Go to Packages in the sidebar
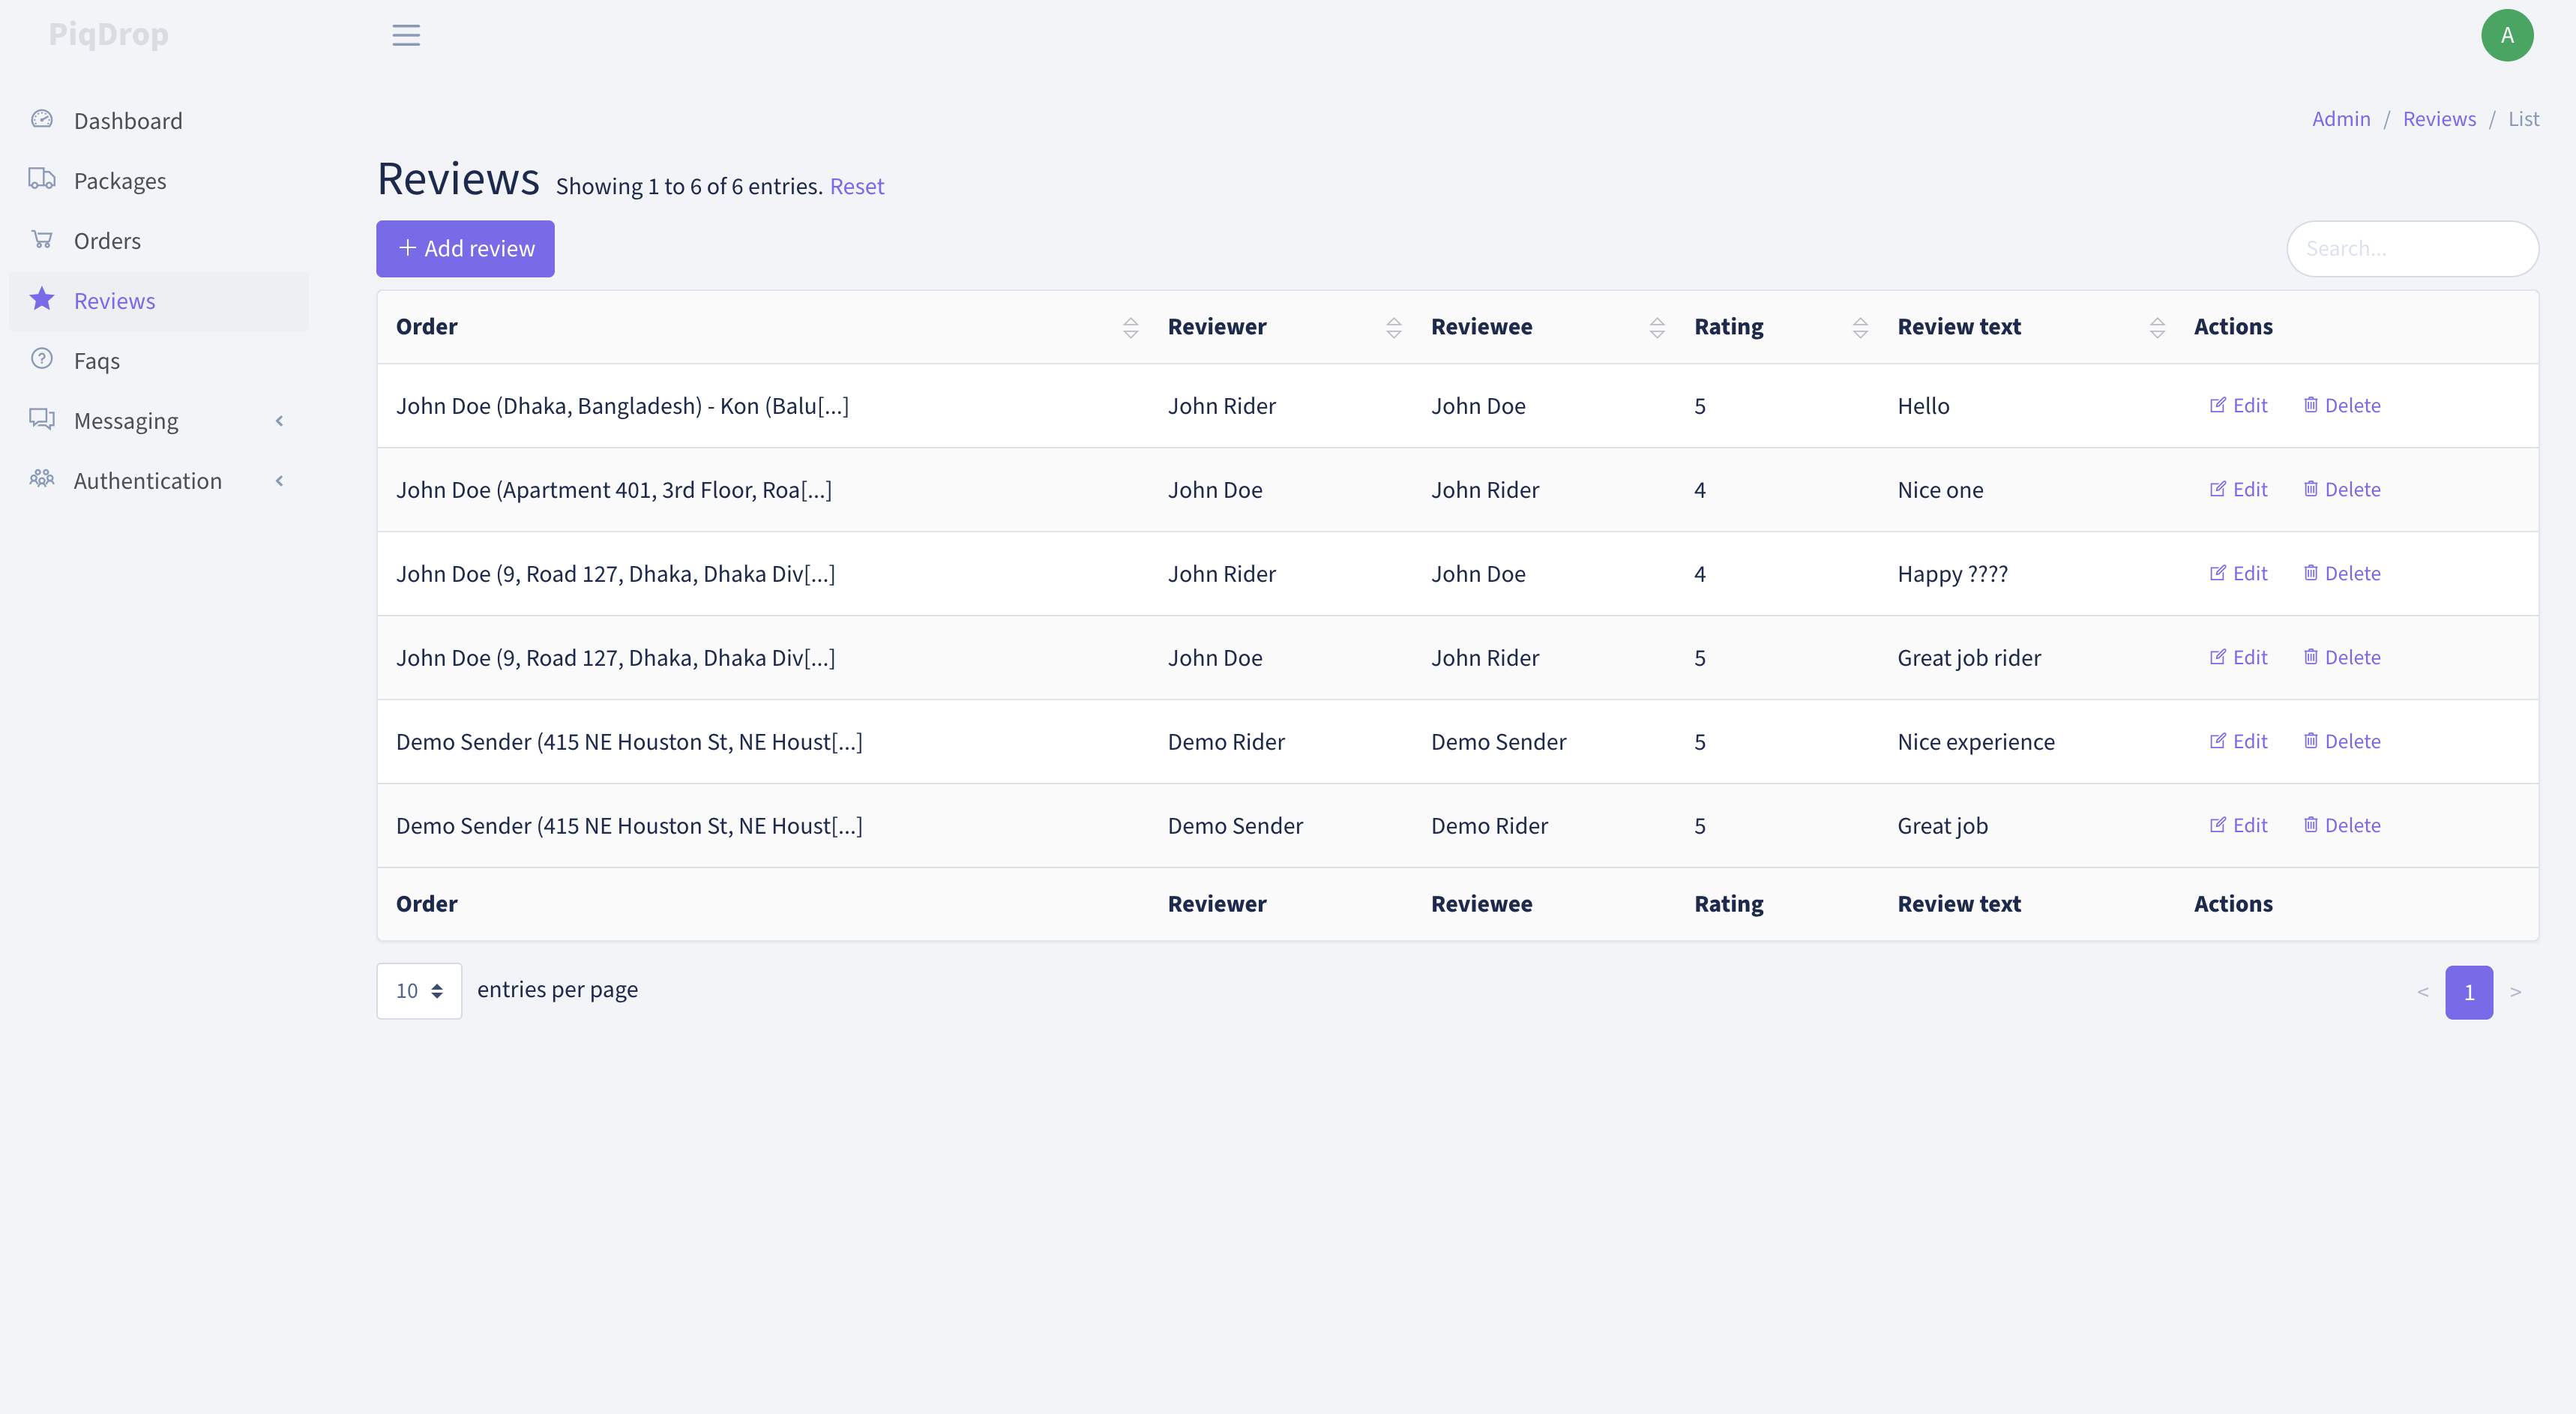The width and height of the screenshot is (2576, 1414). [x=159, y=181]
